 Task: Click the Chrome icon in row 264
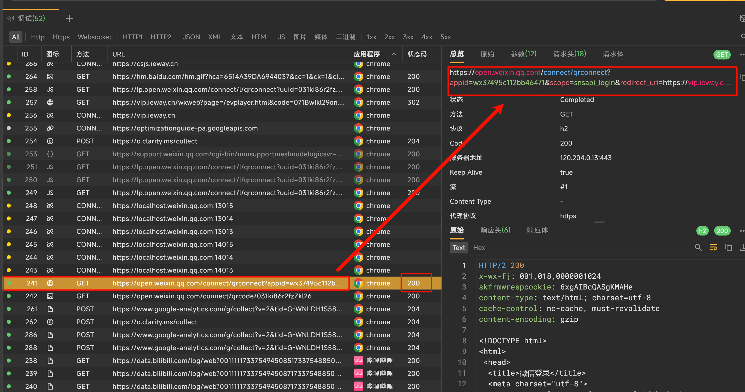358,77
